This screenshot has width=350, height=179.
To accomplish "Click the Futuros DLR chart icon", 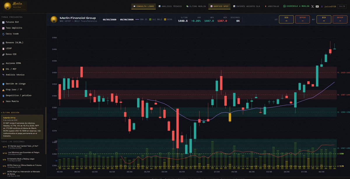I will click(3, 22).
